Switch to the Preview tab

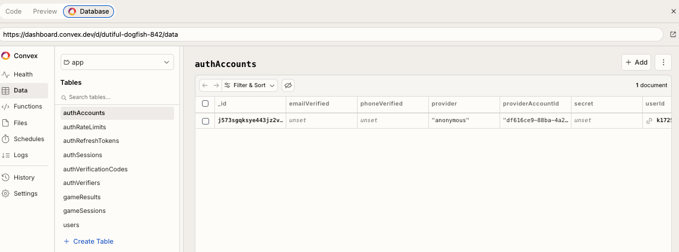coord(45,11)
